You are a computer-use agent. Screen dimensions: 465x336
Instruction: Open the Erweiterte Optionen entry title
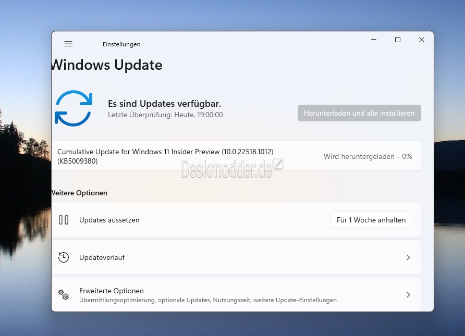pos(111,291)
